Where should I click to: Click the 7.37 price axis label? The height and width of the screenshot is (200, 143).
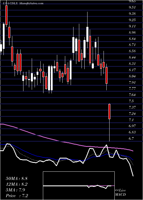pos(132,107)
